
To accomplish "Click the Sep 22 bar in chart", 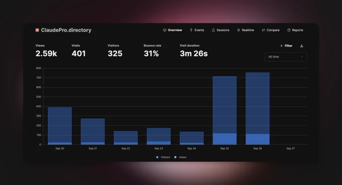I will tap(126, 138).
